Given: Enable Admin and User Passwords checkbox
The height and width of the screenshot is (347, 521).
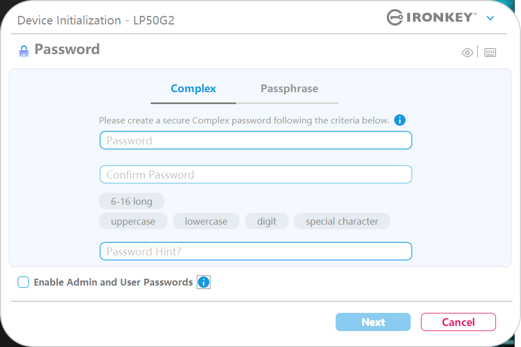Looking at the screenshot, I should [x=23, y=282].
